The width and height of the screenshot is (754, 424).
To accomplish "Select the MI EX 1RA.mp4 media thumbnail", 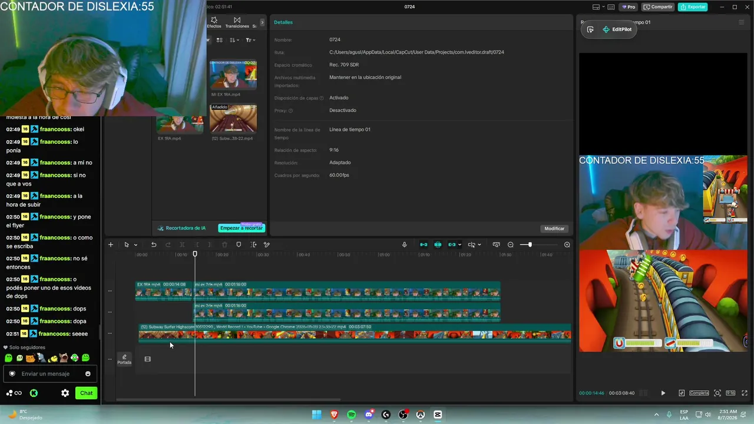I will pyautogui.click(x=233, y=74).
